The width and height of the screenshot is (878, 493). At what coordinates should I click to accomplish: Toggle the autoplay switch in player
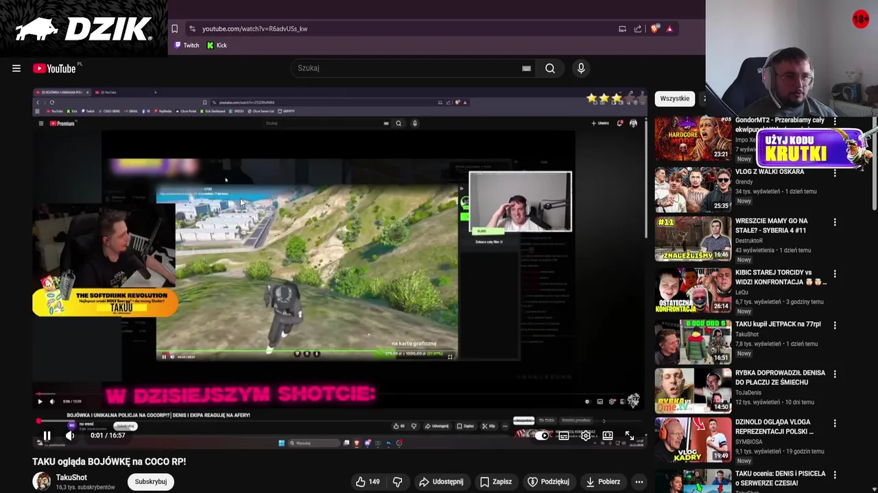coord(542,435)
